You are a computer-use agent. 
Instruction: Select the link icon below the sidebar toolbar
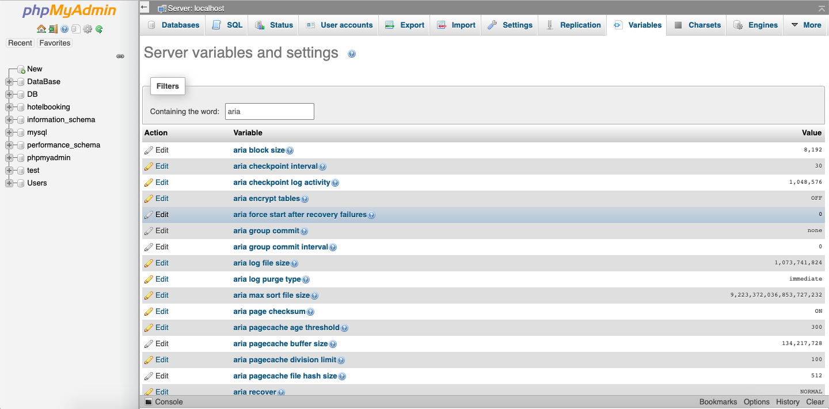click(x=120, y=56)
